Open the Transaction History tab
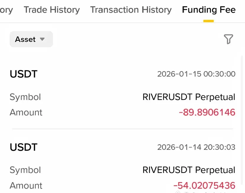 (x=131, y=10)
